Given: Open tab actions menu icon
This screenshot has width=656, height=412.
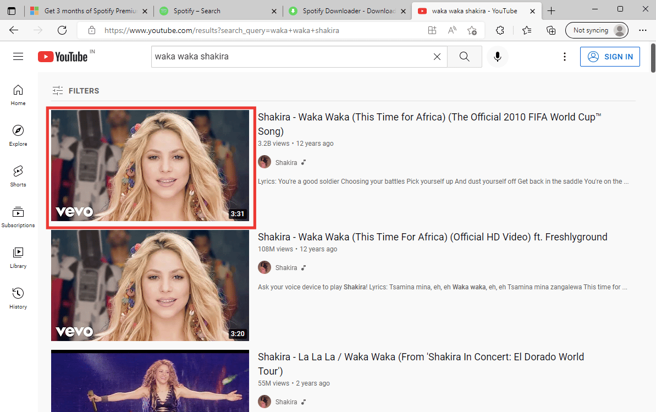Looking at the screenshot, I should tap(12, 11).
